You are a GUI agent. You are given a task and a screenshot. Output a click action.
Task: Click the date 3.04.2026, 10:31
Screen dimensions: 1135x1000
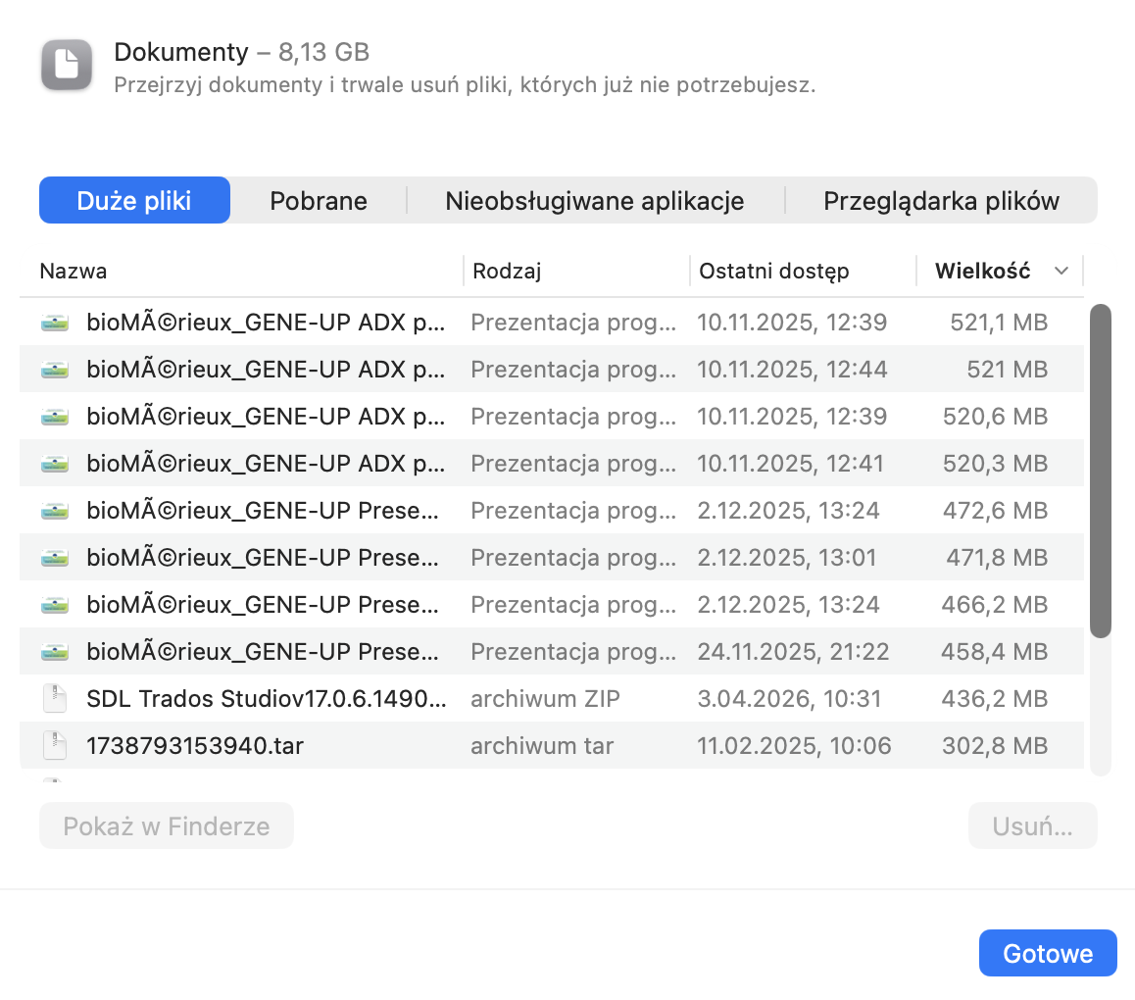click(789, 699)
